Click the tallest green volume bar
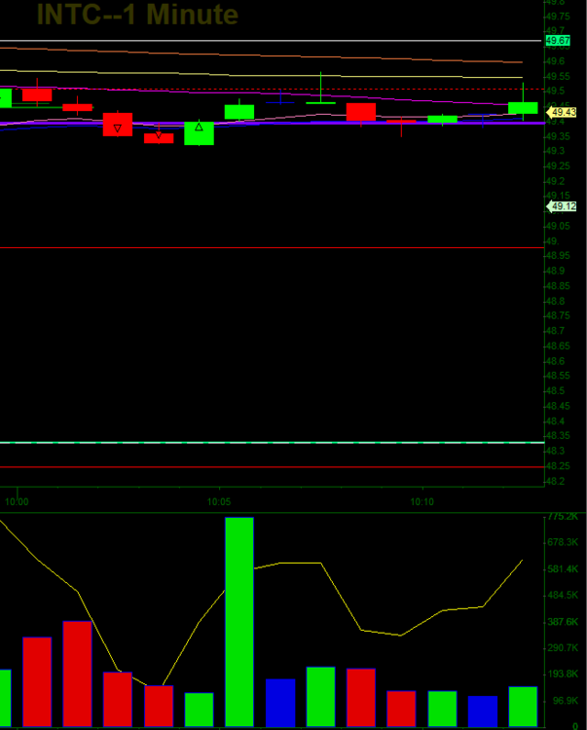Image resolution: width=587 pixels, height=730 pixels. (239, 621)
